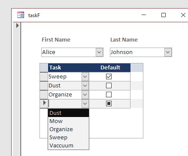This screenshot has height=156, width=188.
Task: Toggle the Default checkbox in new row
Action: 109,104
